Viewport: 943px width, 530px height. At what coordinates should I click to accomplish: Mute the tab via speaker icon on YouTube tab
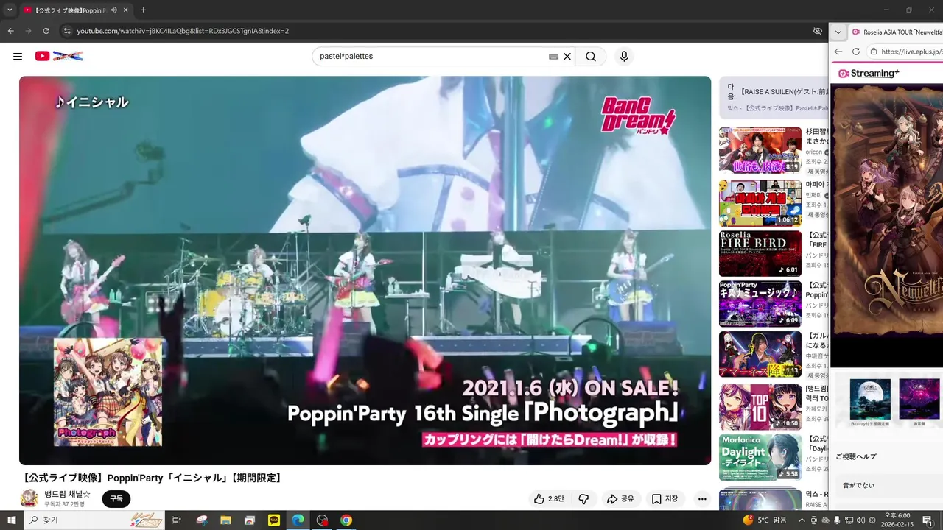113,10
